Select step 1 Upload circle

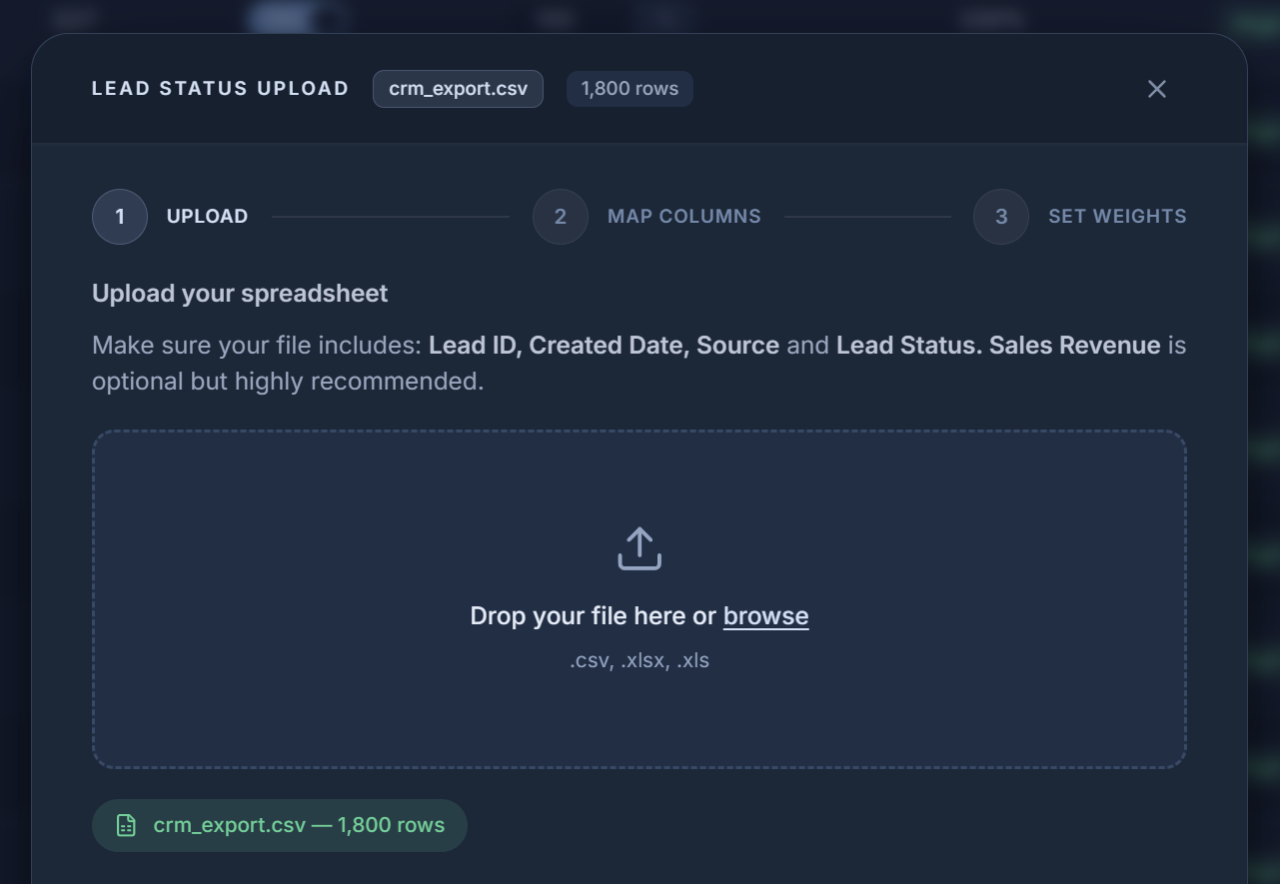(x=120, y=217)
